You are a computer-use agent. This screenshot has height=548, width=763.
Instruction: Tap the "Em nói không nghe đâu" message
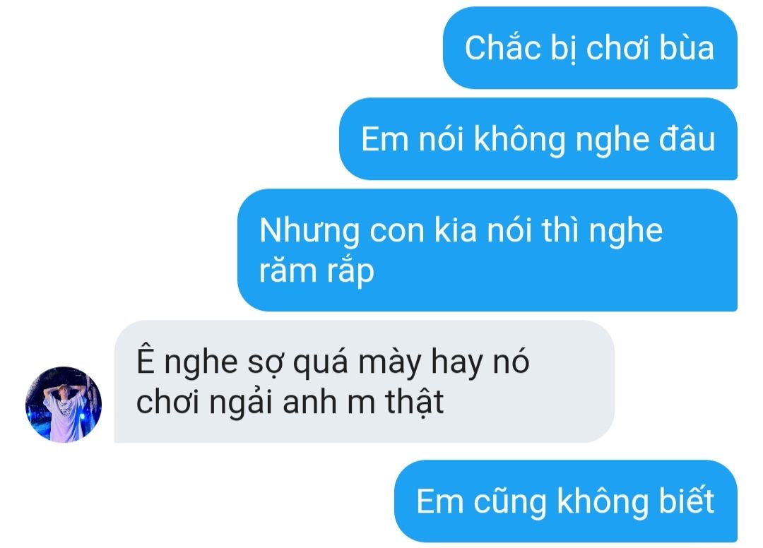pyautogui.click(x=538, y=139)
